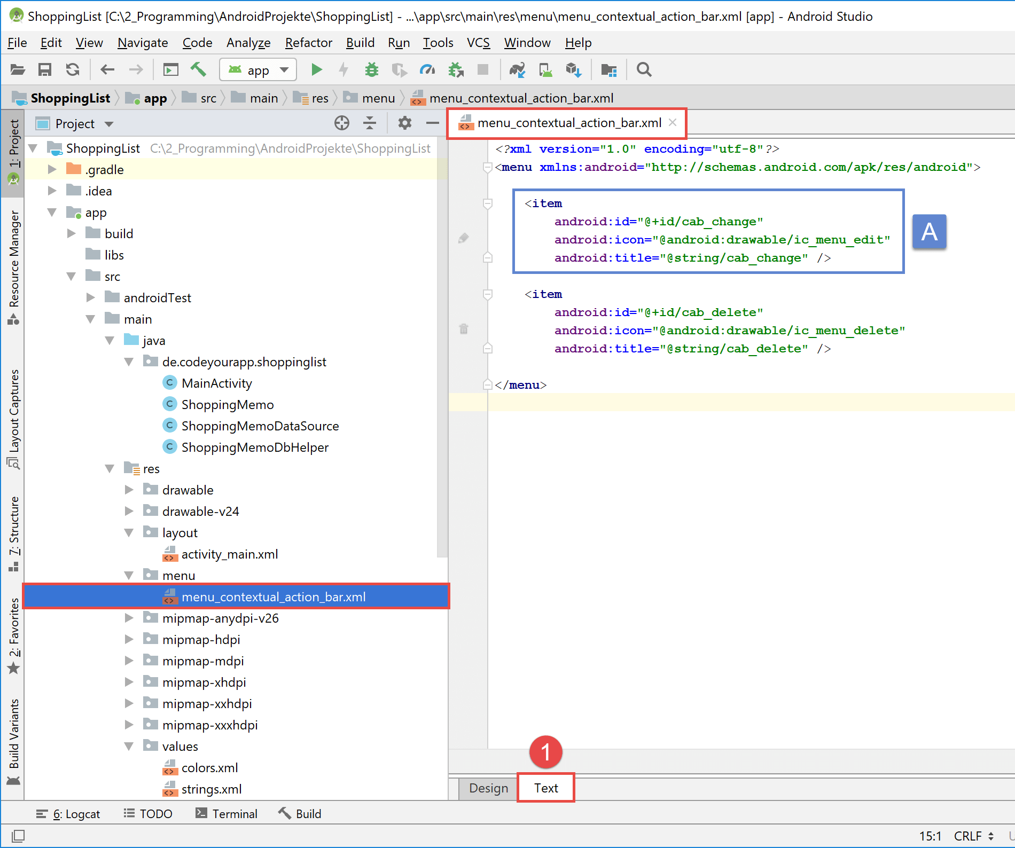This screenshot has height=848, width=1015.
Task: Open the TODO tool window
Action: point(148,814)
